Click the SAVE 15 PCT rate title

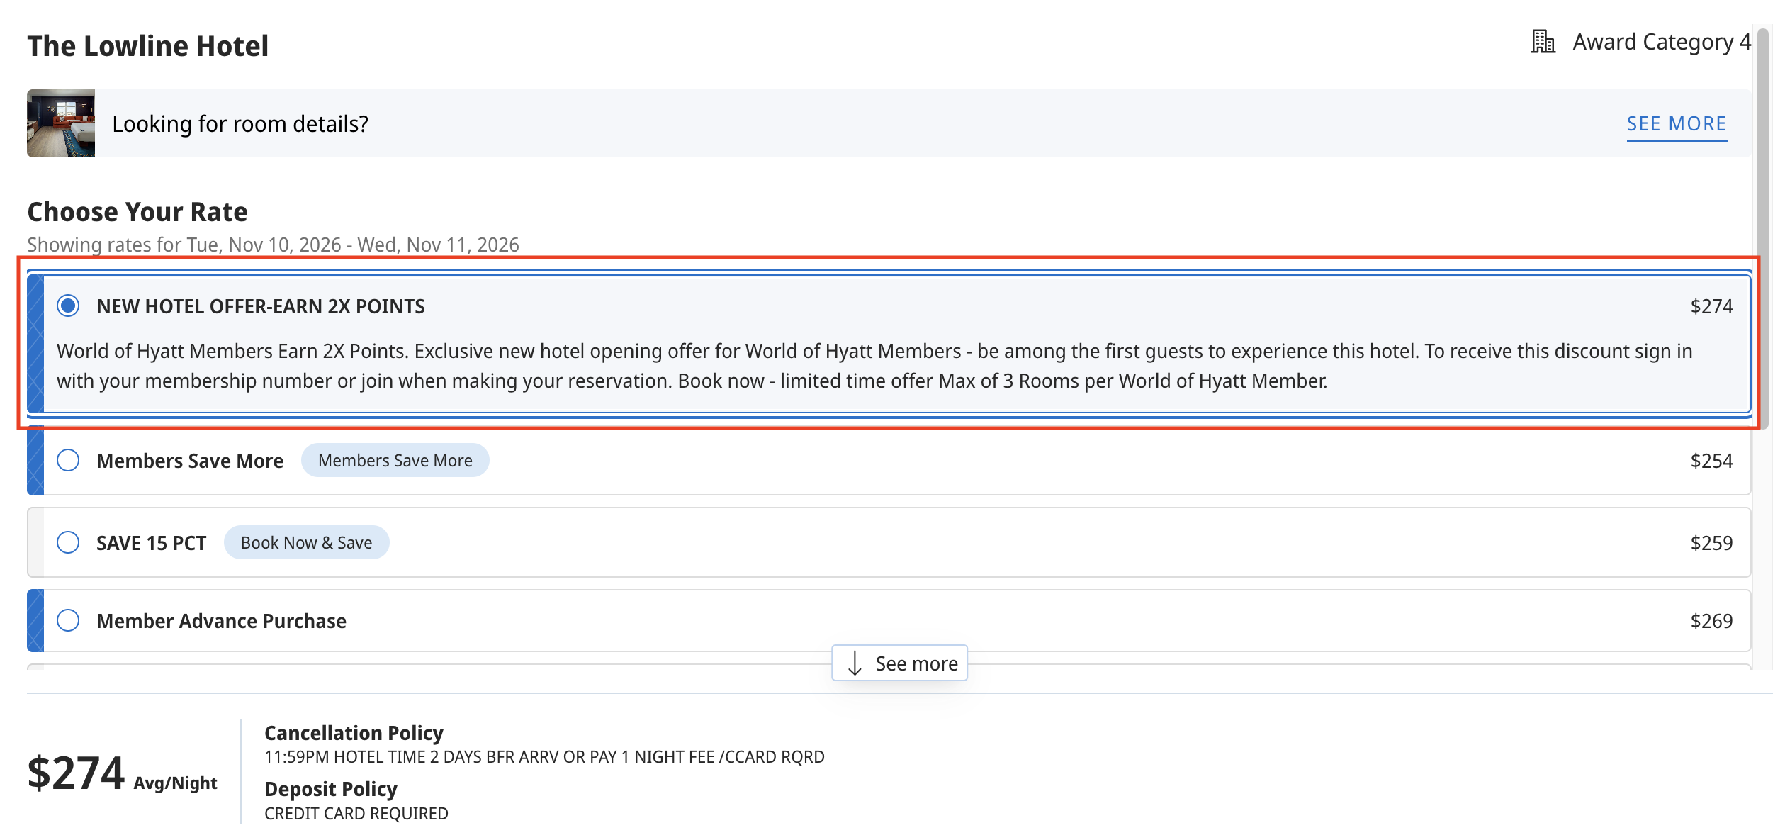151,543
